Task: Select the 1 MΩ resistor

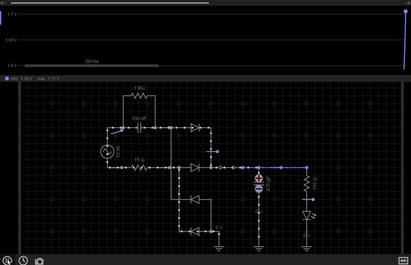Action: (139, 96)
